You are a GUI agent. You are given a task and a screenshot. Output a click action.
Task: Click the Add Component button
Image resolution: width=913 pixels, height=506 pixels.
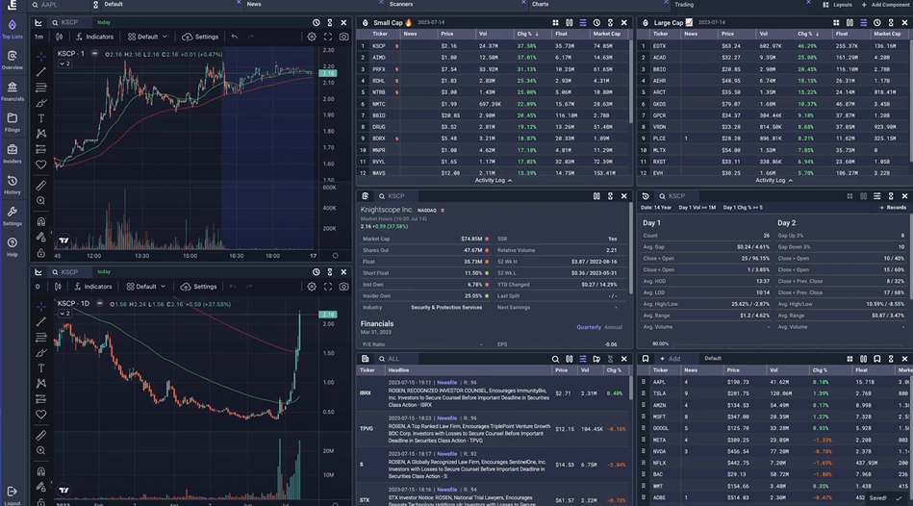886,5
